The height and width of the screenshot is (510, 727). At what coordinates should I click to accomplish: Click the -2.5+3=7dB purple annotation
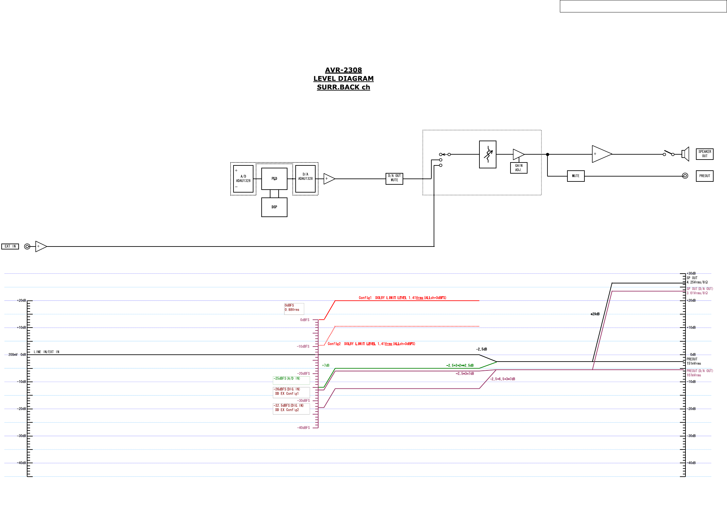(x=465, y=374)
